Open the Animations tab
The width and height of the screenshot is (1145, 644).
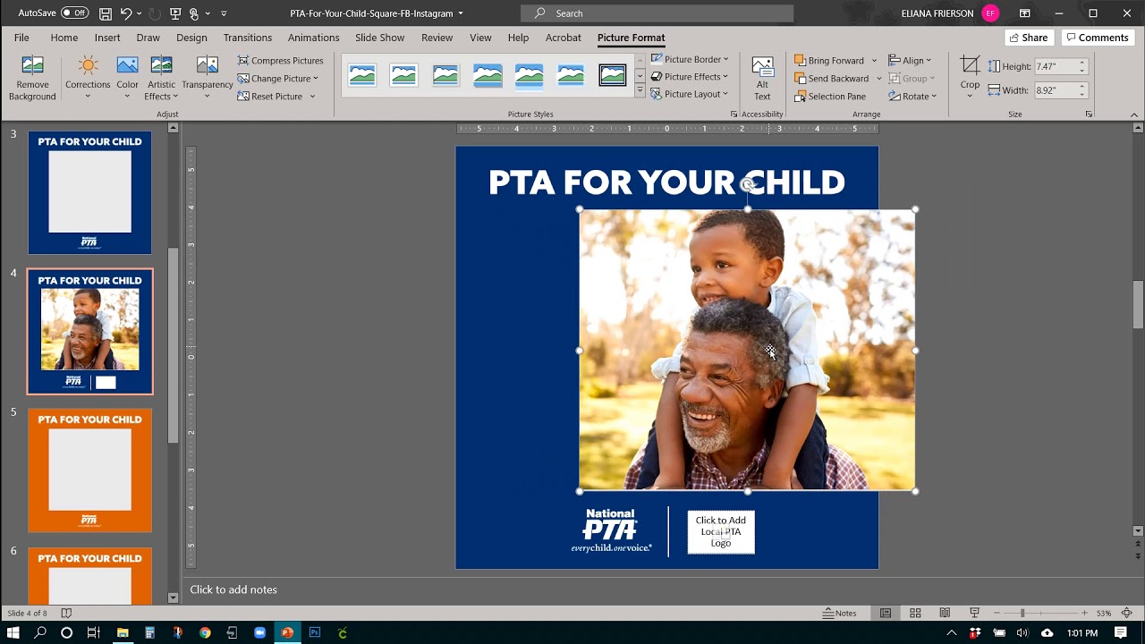[313, 38]
